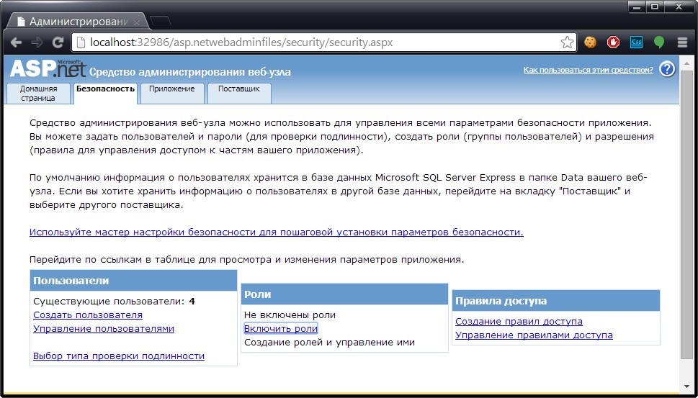
Task: Open the green balloon extension icon
Action: click(x=659, y=42)
